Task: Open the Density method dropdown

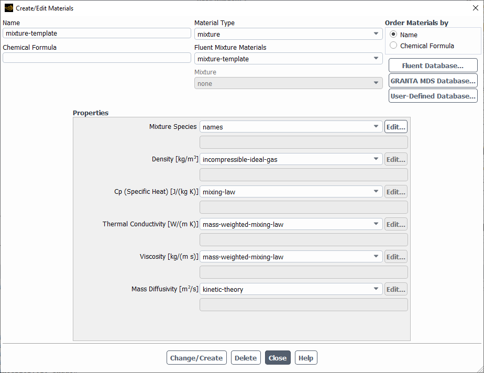Action: [291, 159]
